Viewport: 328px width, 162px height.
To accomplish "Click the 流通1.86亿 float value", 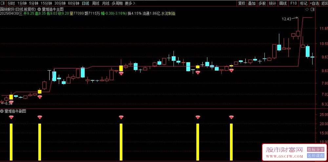I will 151,13.
